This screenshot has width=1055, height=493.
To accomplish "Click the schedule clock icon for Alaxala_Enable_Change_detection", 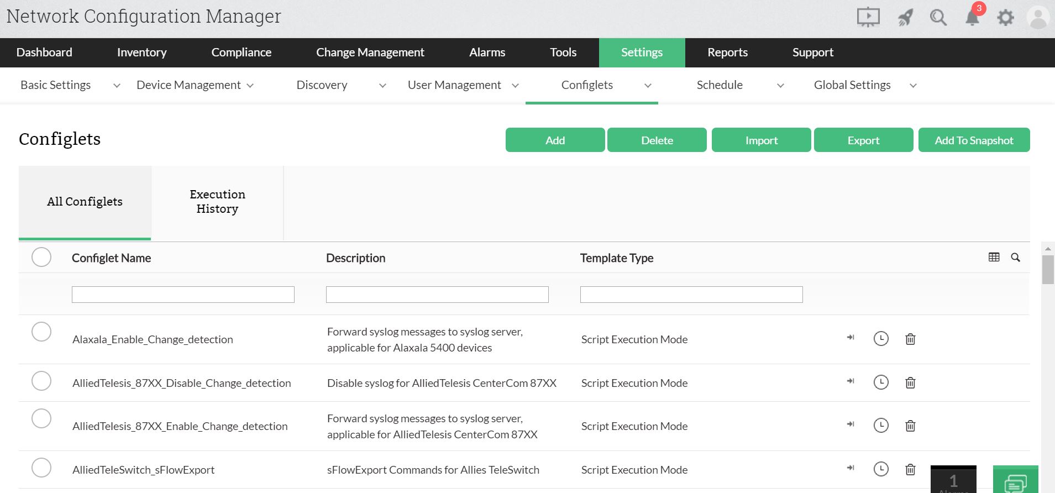I will click(881, 338).
